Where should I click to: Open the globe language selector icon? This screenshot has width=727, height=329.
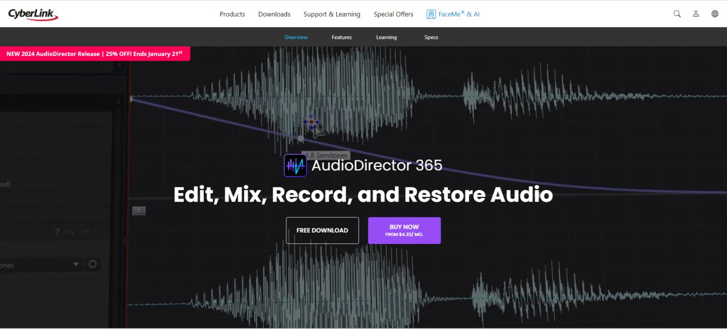715,14
